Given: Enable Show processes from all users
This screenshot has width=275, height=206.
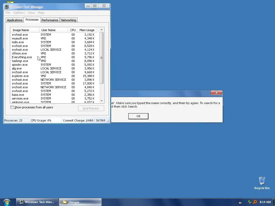Looking at the screenshot, I should pyautogui.click(x=12, y=107).
